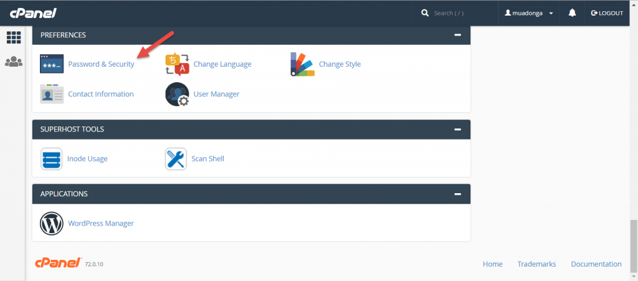The width and height of the screenshot is (638, 281).
Task: Click the User Manager icon
Action: [x=177, y=94]
